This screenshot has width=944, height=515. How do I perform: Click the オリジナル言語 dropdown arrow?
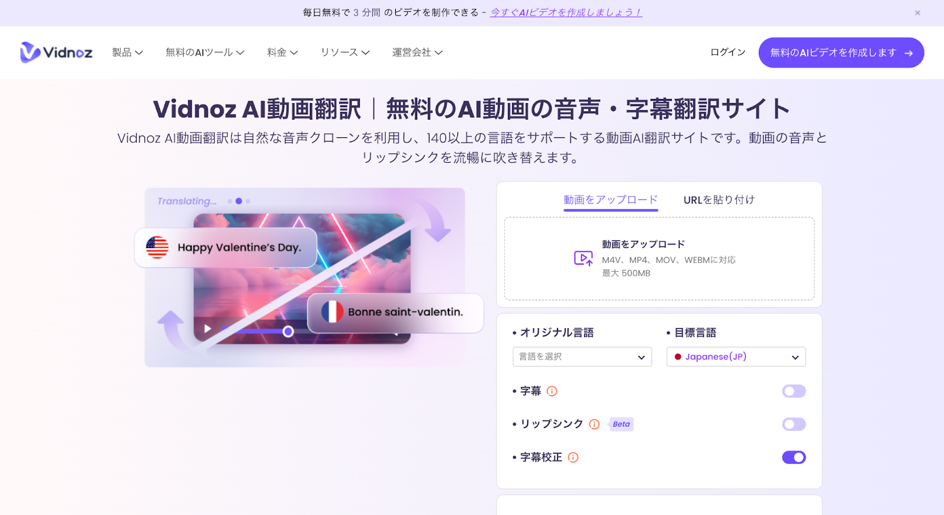(641, 358)
